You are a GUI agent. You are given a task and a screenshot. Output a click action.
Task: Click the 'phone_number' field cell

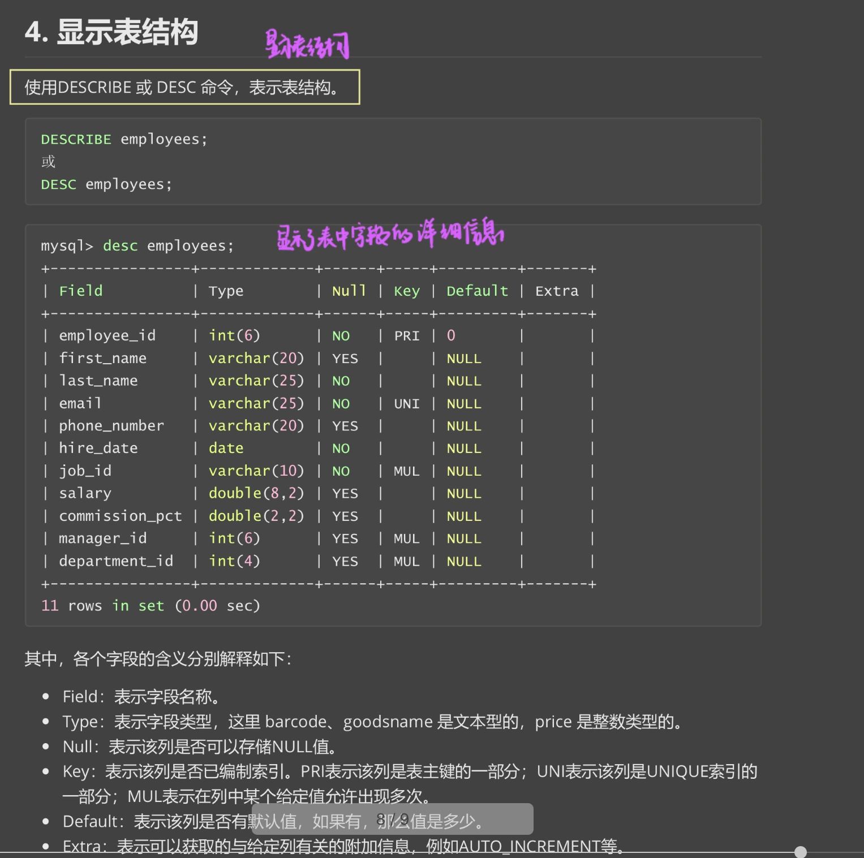(111, 425)
